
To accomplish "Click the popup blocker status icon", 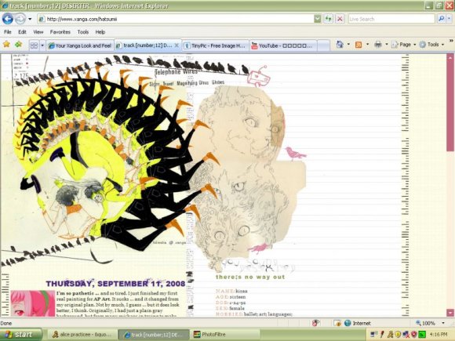I will point(315,323).
